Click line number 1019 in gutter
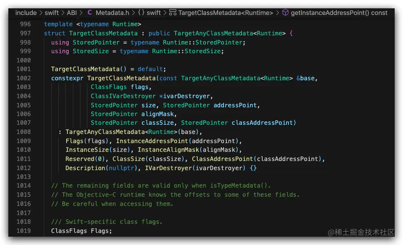The width and height of the screenshot is (403, 245). point(23,230)
